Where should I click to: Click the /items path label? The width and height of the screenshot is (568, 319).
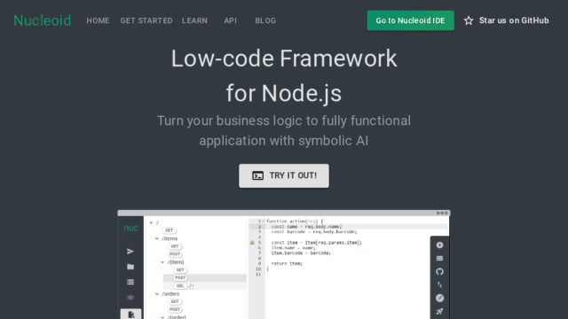point(170,238)
